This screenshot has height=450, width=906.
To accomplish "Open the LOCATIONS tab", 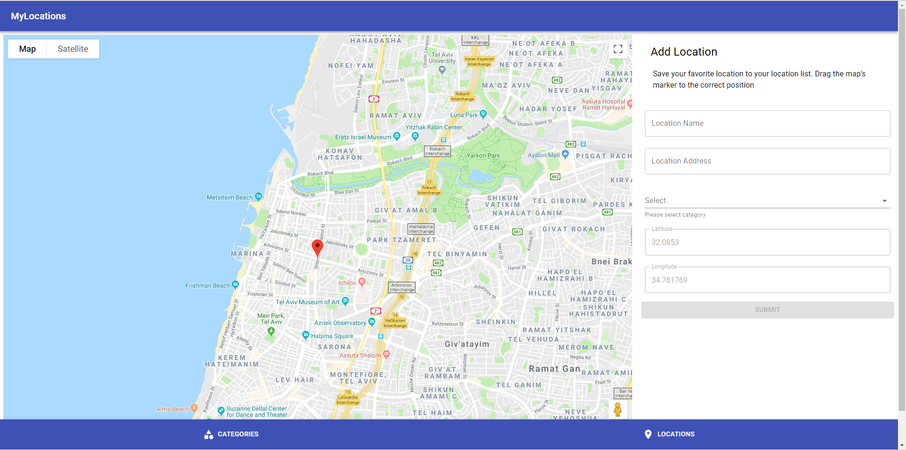I will coord(669,434).
